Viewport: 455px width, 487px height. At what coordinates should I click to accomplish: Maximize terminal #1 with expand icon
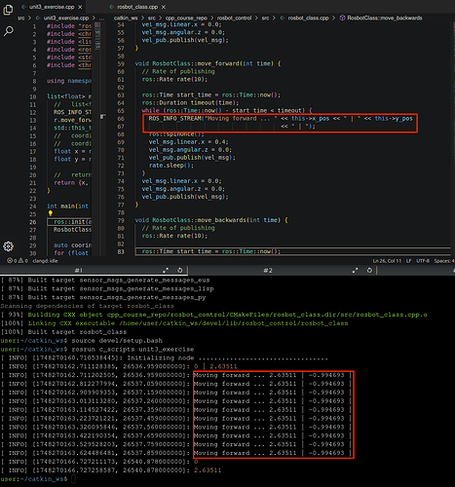point(166,270)
